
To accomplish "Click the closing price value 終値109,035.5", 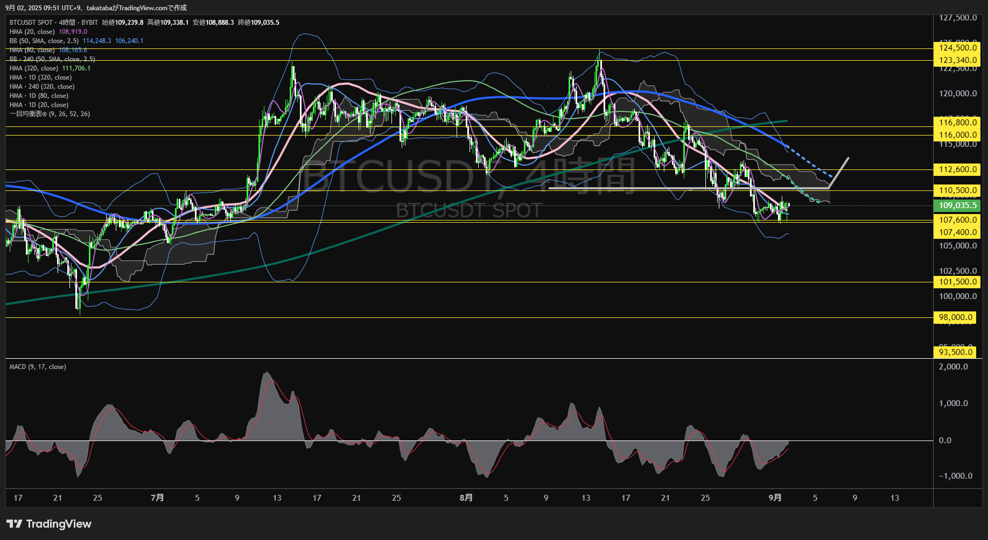I will click(x=258, y=23).
